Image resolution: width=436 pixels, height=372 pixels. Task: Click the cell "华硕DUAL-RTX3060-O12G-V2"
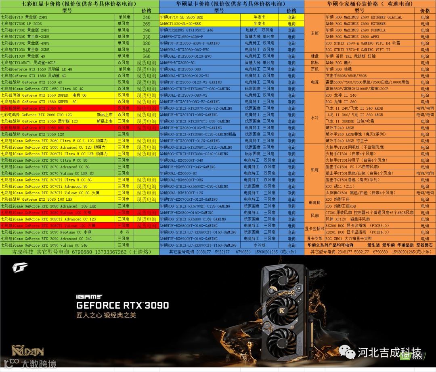[200, 76]
